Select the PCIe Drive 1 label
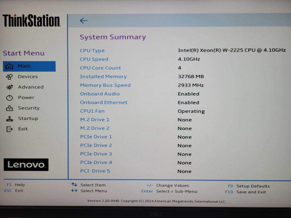 coord(96,137)
